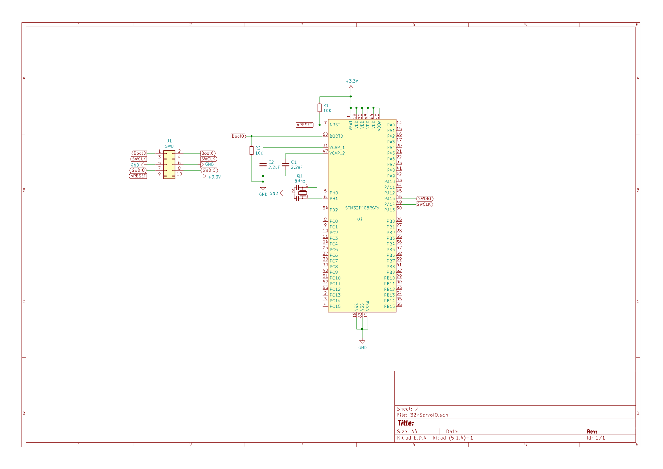Click the junction dot on the nRESET net
The width and height of the screenshot is (663, 469).
coord(319,125)
